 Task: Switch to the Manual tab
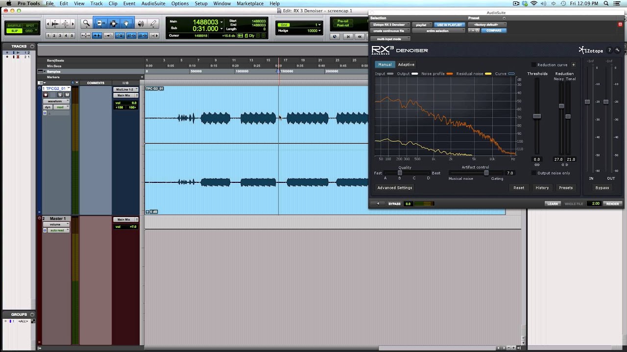[x=385, y=65]
